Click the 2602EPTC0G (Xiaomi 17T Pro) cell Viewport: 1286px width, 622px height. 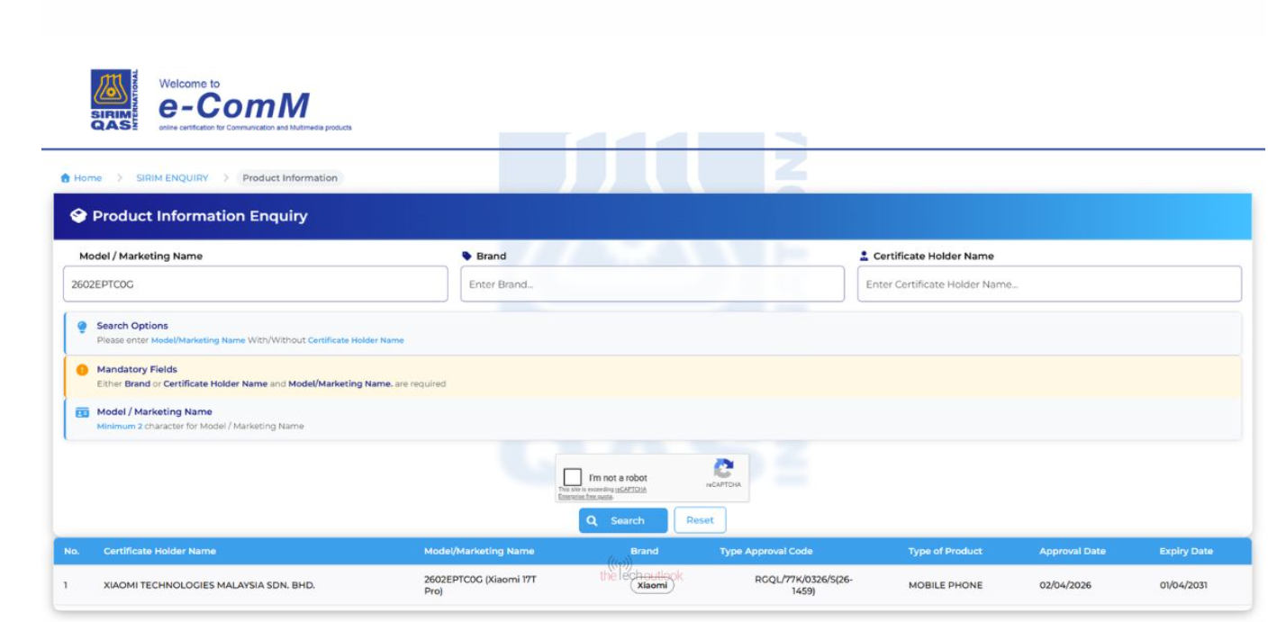click(x=479, y=585)
